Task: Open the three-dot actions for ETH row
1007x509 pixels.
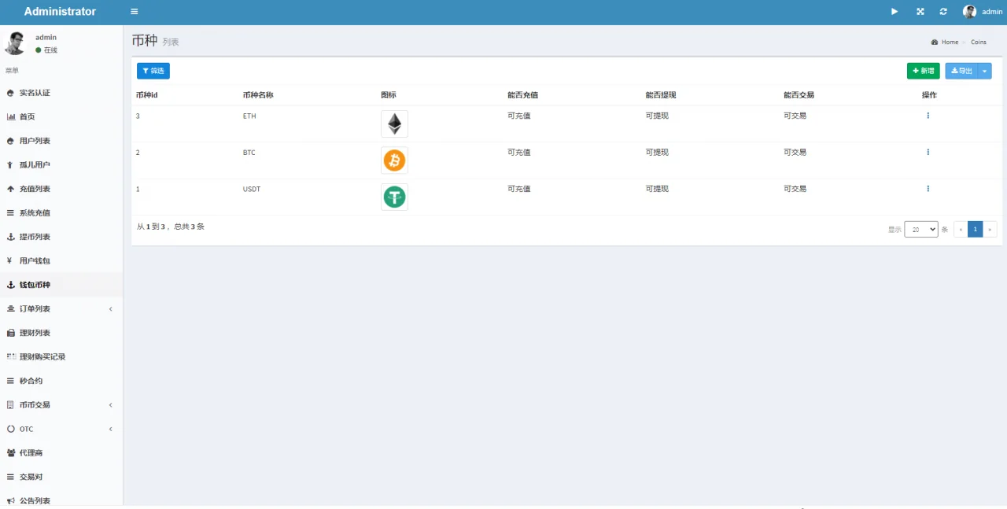Action: click(x=928, y=116)
